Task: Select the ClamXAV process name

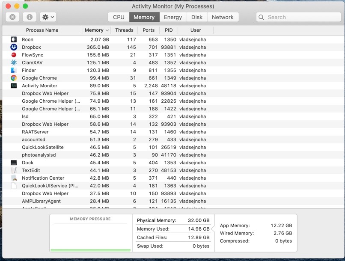Action: [32, 62]
